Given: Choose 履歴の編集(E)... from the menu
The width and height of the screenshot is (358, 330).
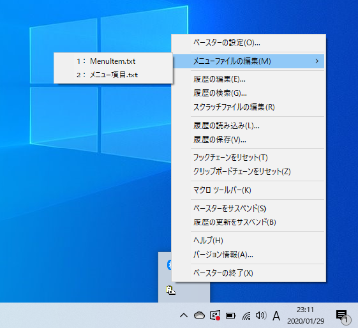Looking at the screenshot, I should pyautogui.click(x=248, y=79).
